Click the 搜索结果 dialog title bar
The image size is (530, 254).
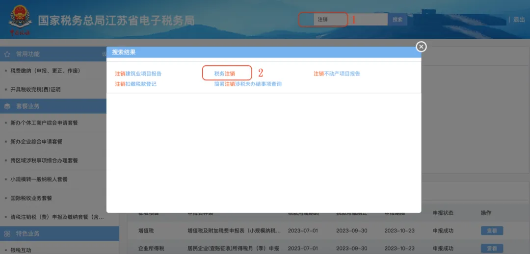coord(264,52)
